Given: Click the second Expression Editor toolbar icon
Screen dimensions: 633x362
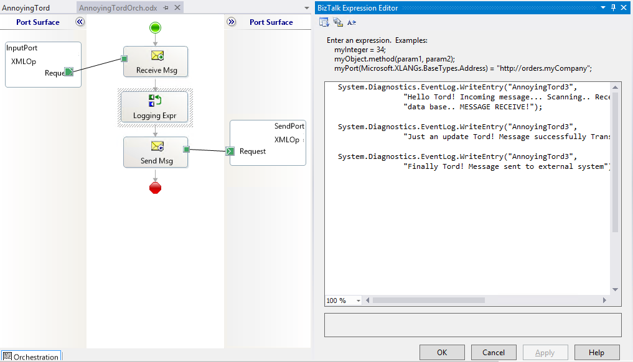Looking at the screenshot, I should point(338,22).
